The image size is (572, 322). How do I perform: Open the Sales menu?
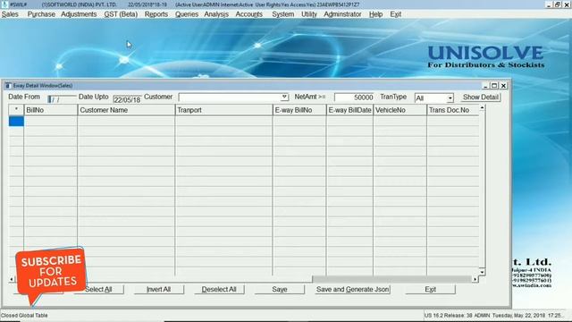click(10, 14)
